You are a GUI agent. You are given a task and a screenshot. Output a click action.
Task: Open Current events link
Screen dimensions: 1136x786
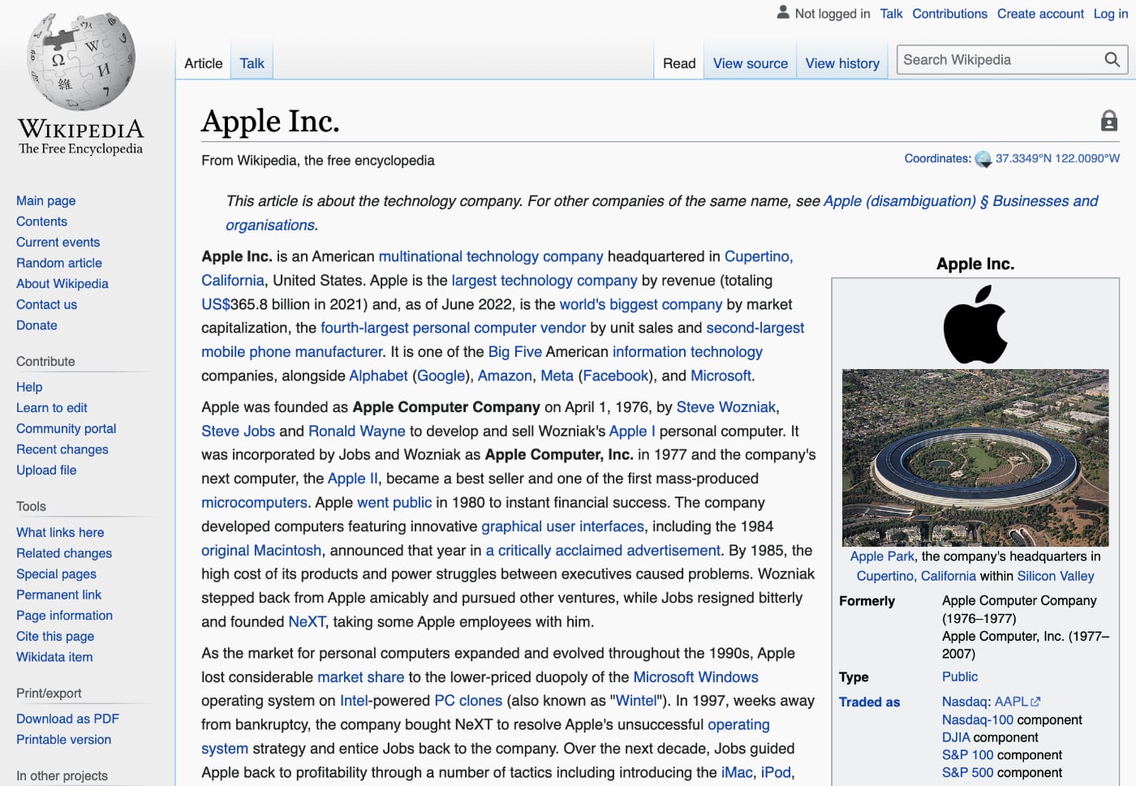pyautogui.click(x=58, y=242)
